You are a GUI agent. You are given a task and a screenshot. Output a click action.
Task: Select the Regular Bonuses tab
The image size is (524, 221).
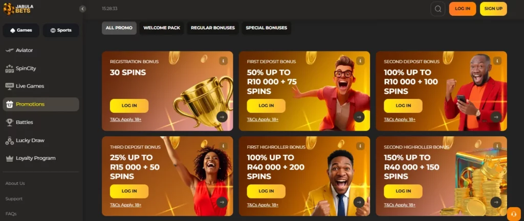213,28
